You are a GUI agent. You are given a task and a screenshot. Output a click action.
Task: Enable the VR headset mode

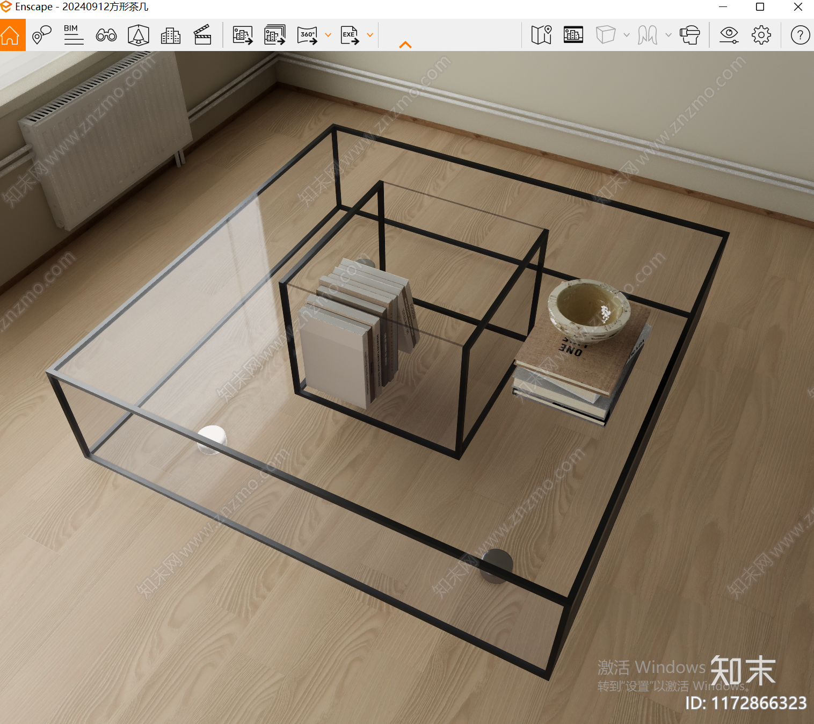point(690,35)
